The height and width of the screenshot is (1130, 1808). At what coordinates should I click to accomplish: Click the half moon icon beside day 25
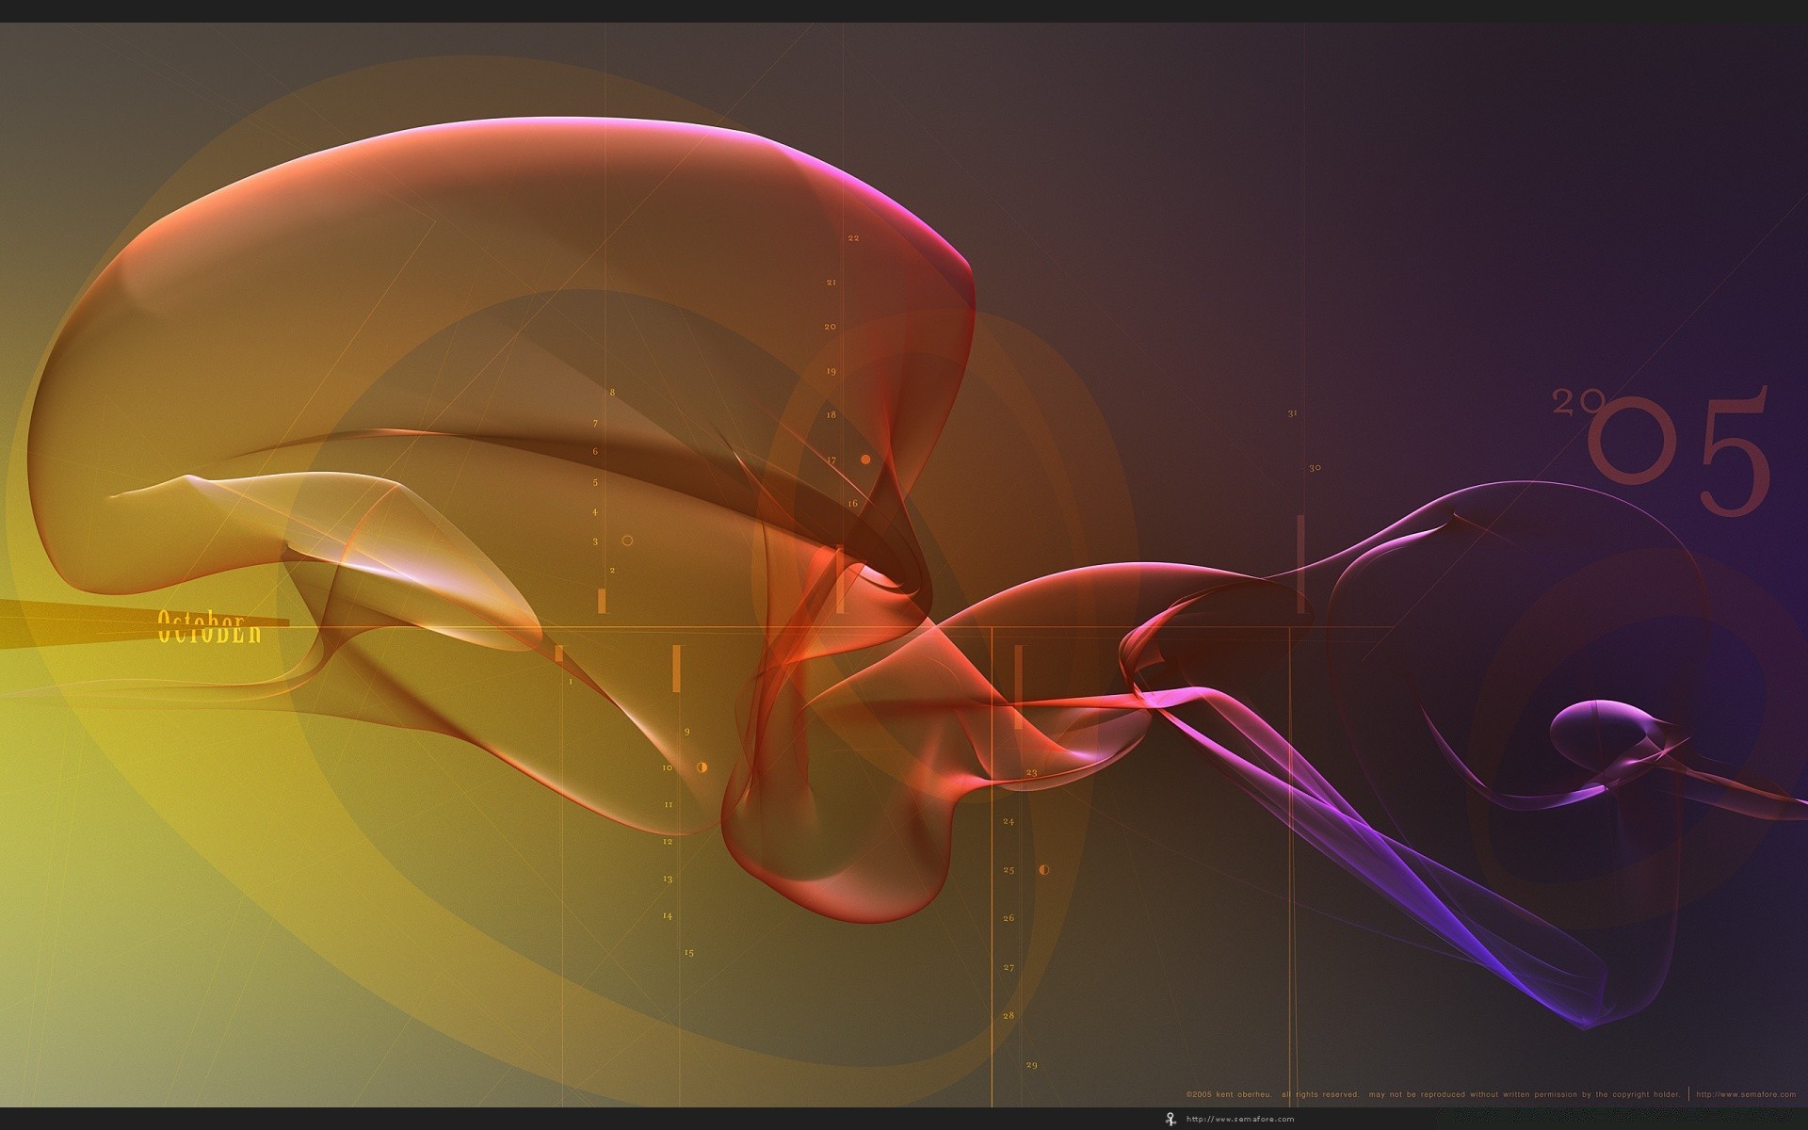point(1043,870)
